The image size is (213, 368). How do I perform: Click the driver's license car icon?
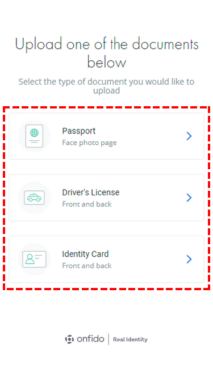pos(34,198)
